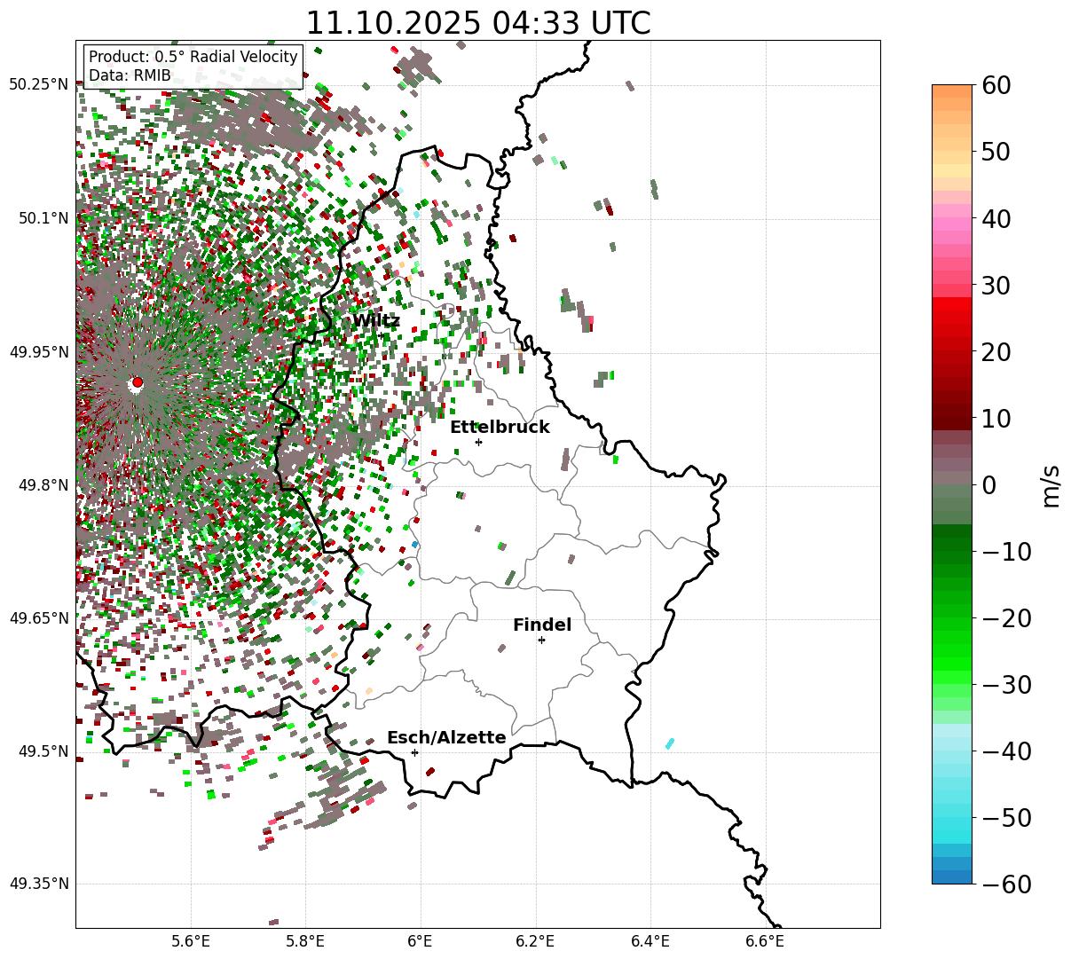Image resolution: width=1071 pixels, height=959 pixels.
Task: Select the Findel location cross marker
Action: 541,640
